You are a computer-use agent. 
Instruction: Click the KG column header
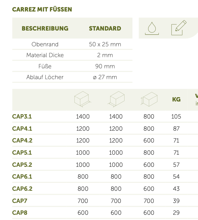pos(176,99)
